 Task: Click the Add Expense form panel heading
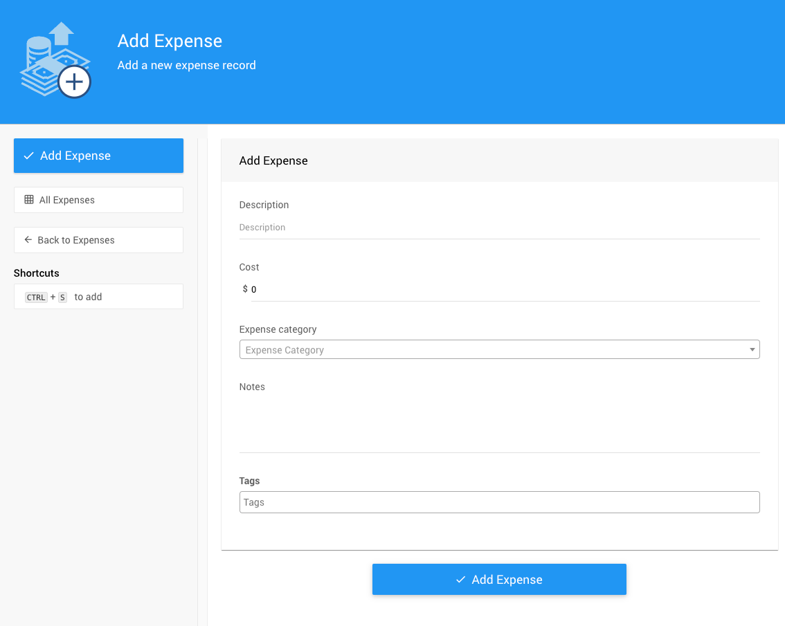(273, 160)
